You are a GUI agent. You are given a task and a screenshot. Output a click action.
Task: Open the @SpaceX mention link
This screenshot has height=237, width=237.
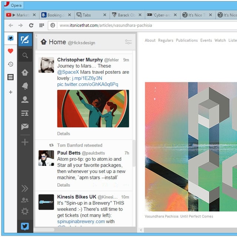68,72
